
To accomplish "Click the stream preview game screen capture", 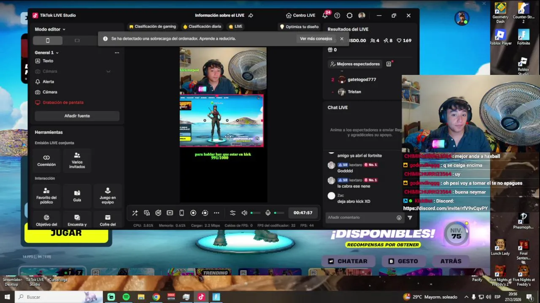I will [221, 120].
